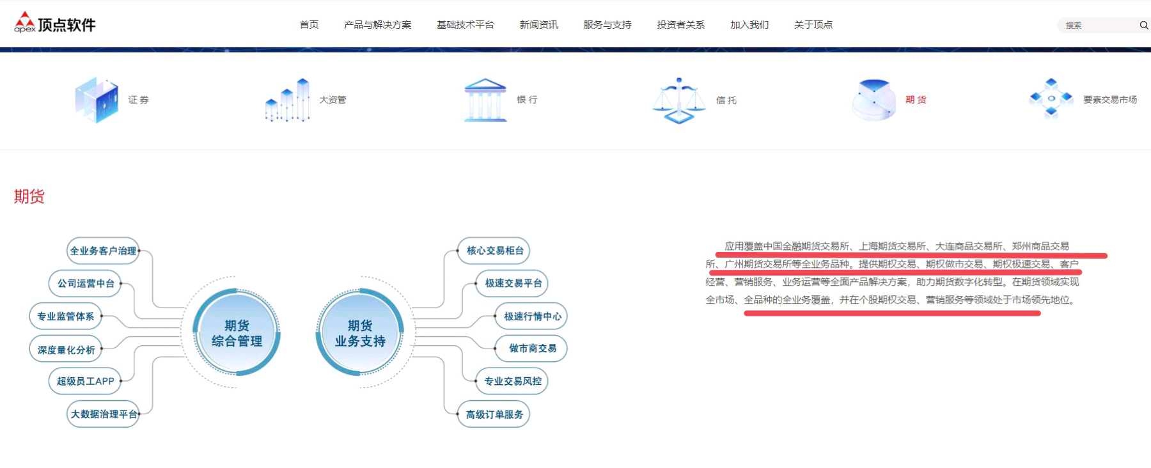Viewport: 1151px width, 468px height.
Task: Open the 基础技术平台 menu
Action: tap(465, 25)
